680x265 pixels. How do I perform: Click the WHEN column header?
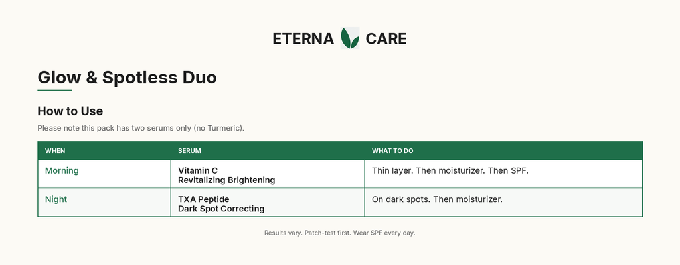[x=55, y=150]
